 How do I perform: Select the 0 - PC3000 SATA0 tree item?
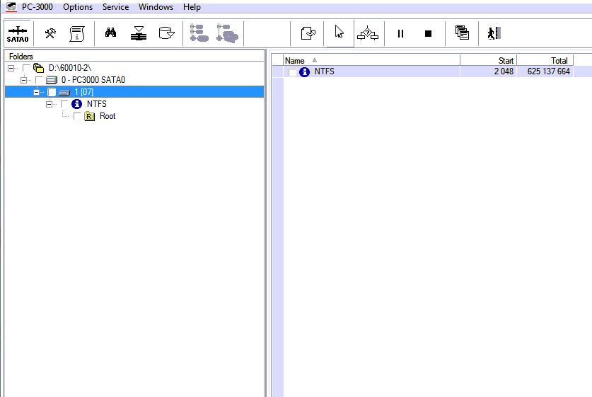(x=93, y=80)
